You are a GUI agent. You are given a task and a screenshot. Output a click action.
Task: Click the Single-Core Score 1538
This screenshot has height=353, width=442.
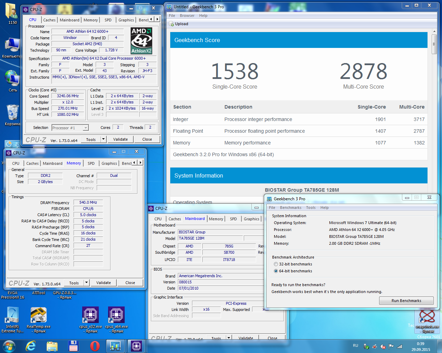(235, 71)
